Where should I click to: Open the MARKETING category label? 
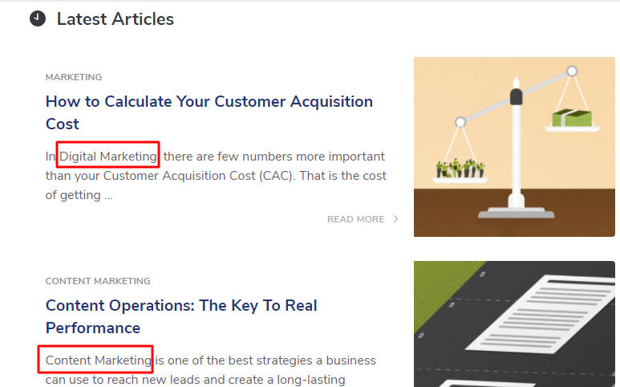(x=74, y=77)
